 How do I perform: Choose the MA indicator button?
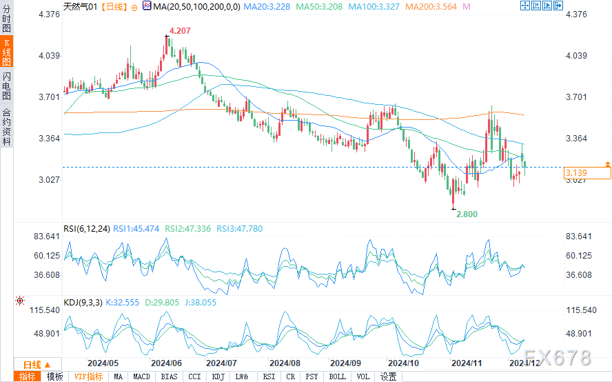point(119,376)
